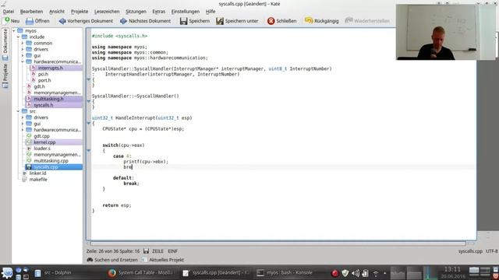Switch to System Call Table Firefox window
The height and width of the screenshot is (280, 499).
click(x=141, y=273)
